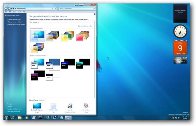Click the Send Feedback link
The width and height of the screenshot is (196, 126).
click(x=79, y=5)
